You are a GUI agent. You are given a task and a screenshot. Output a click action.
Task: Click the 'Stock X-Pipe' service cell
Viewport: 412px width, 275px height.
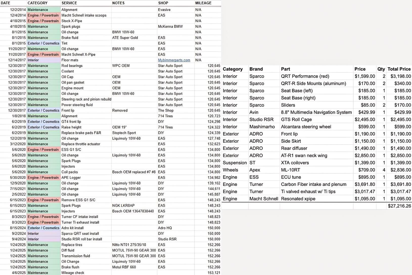pyautogui.click(x=86, y=21)
